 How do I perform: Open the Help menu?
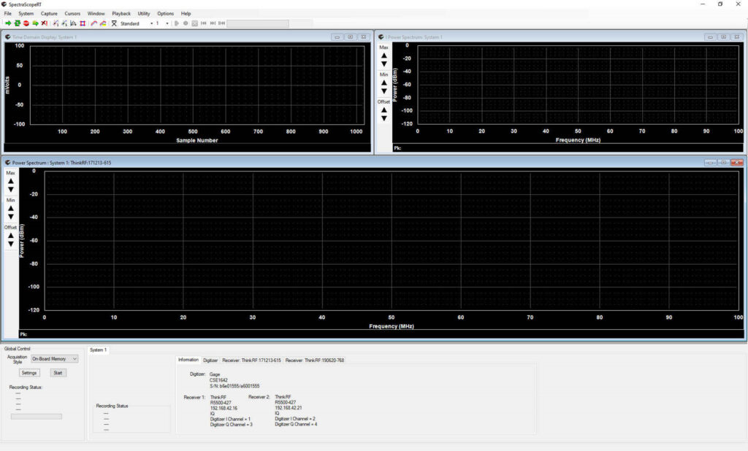coord(186,14)
